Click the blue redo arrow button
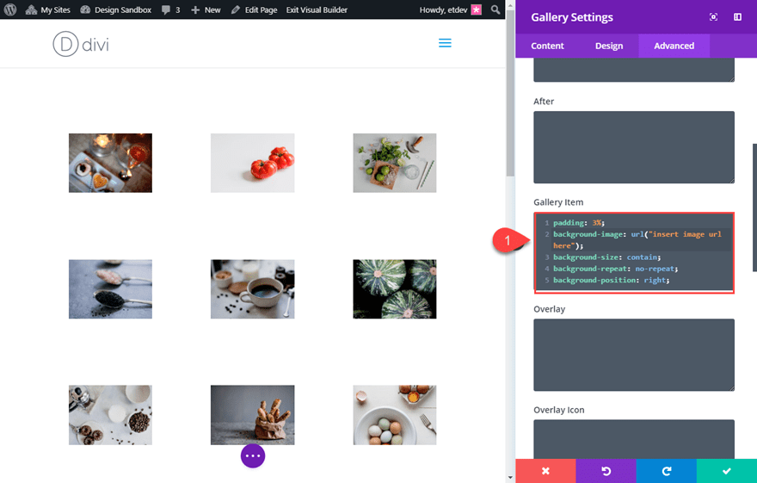 click(x=666, y=471)
